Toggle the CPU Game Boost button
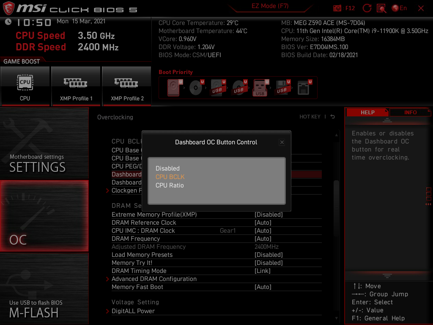The height and width of the screenshot is (325, 433). (25, 86)
